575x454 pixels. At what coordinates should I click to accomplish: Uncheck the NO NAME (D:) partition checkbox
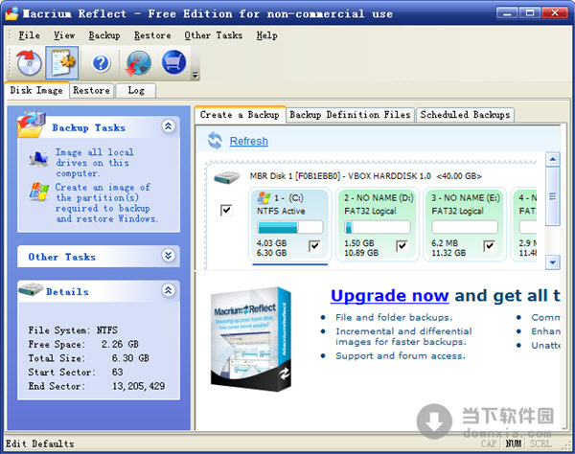coord(402,246)
